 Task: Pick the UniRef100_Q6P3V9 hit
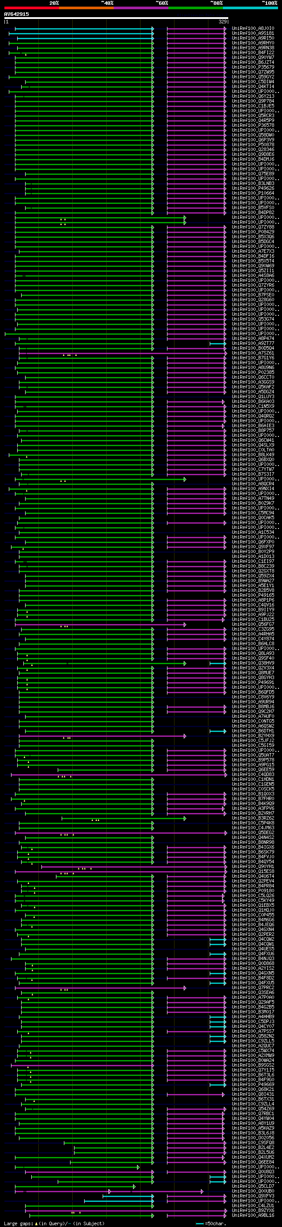point(253,140)
